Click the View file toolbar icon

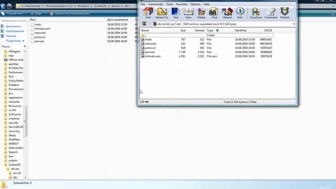pyautogui.click(x=188, y=13)
